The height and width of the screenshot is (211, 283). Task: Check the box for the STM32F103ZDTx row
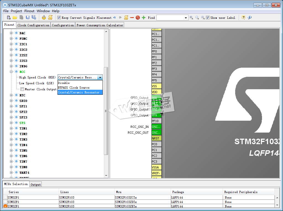6,202
